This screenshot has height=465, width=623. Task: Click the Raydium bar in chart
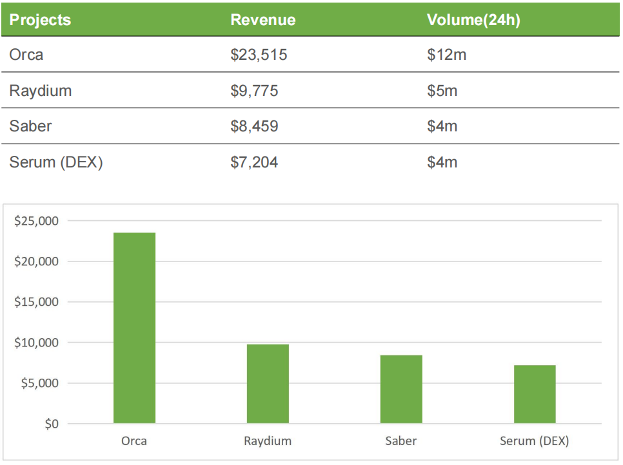[x=268, y=384]
